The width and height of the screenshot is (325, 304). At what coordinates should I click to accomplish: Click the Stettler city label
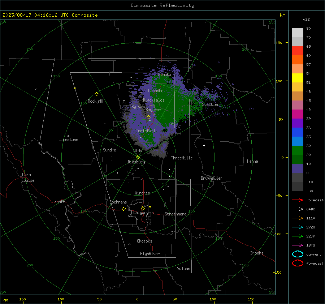click(x=211, y=104)
